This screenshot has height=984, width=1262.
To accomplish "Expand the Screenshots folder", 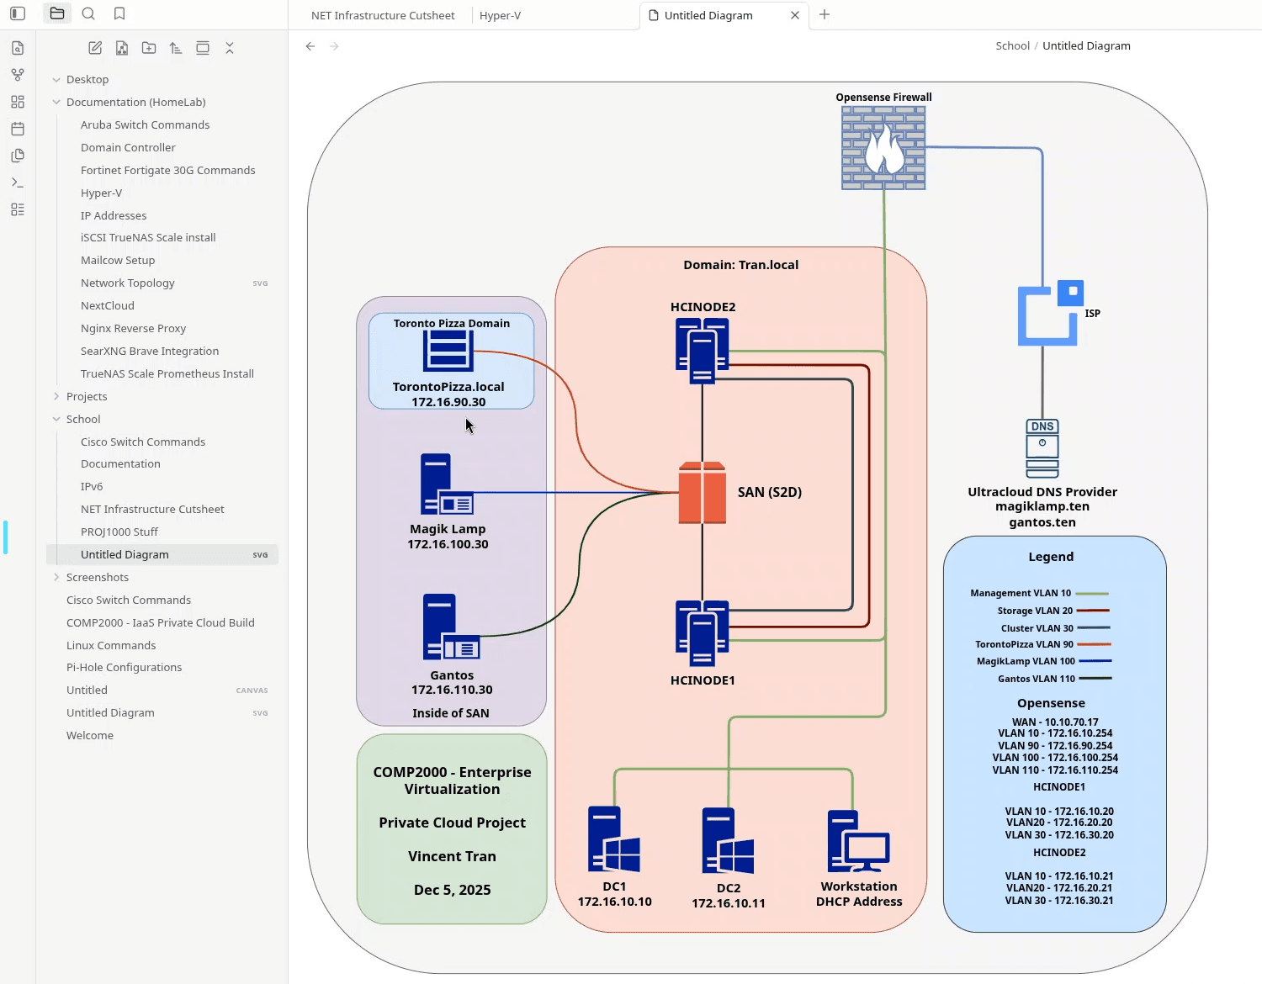I will tap(56, 577).
